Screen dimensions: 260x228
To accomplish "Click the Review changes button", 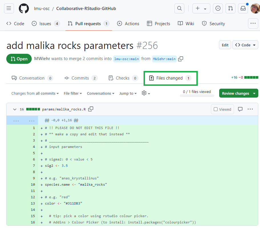I will [236, 93].
